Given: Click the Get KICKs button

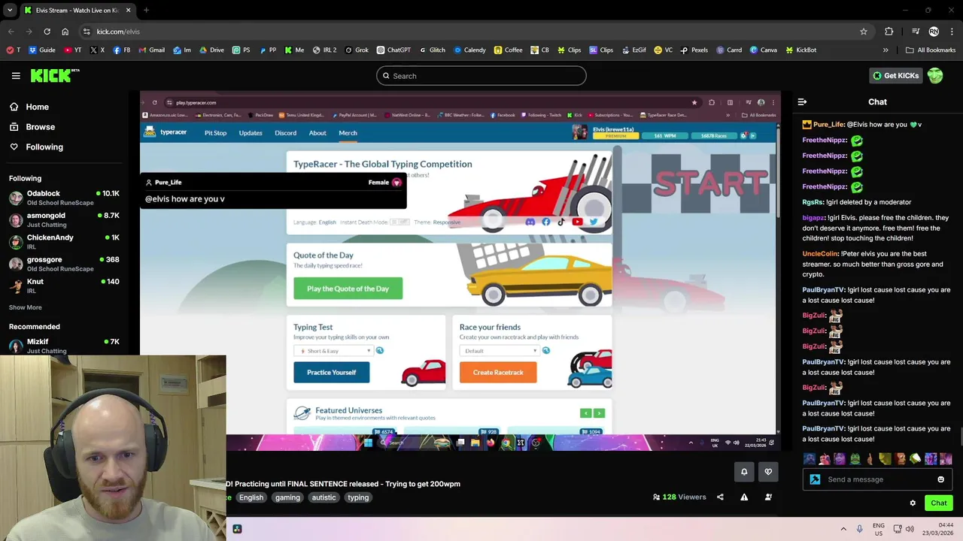Looking at the screenshot, I should point(895,75).
